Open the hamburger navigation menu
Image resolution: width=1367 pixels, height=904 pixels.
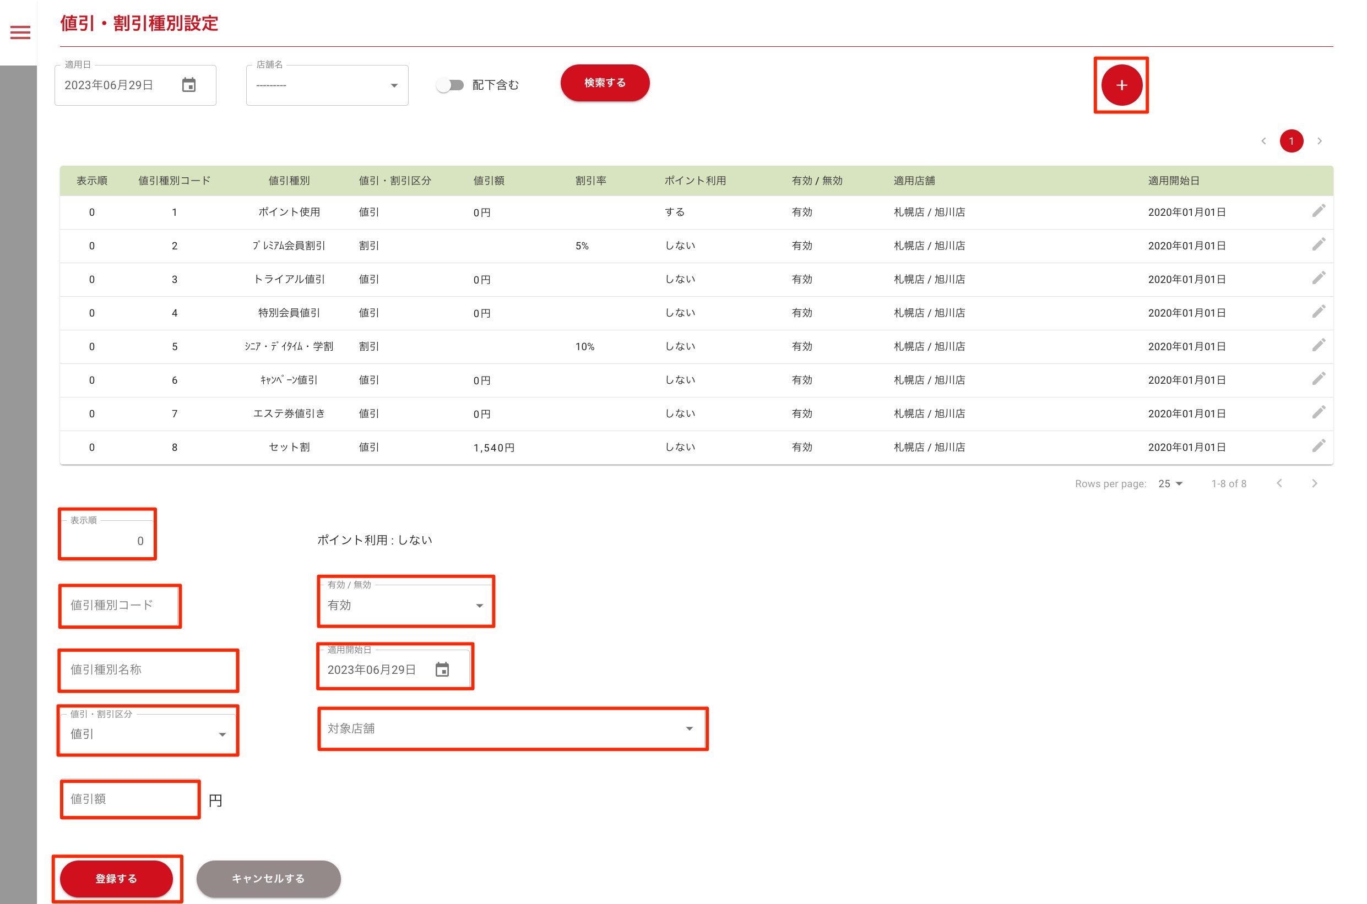[x=20, y=33]
